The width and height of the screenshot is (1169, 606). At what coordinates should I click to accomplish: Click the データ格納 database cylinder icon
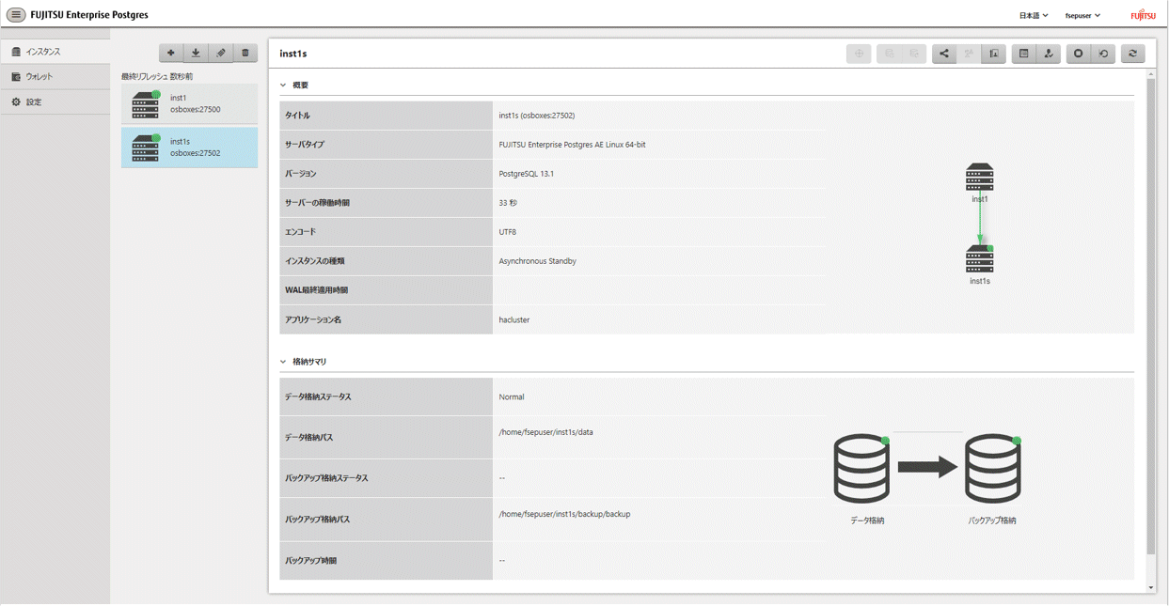[861, 468]
